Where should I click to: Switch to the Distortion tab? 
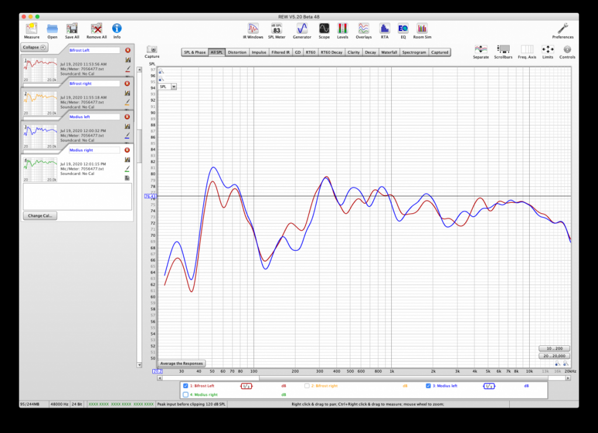pos(237,53)
